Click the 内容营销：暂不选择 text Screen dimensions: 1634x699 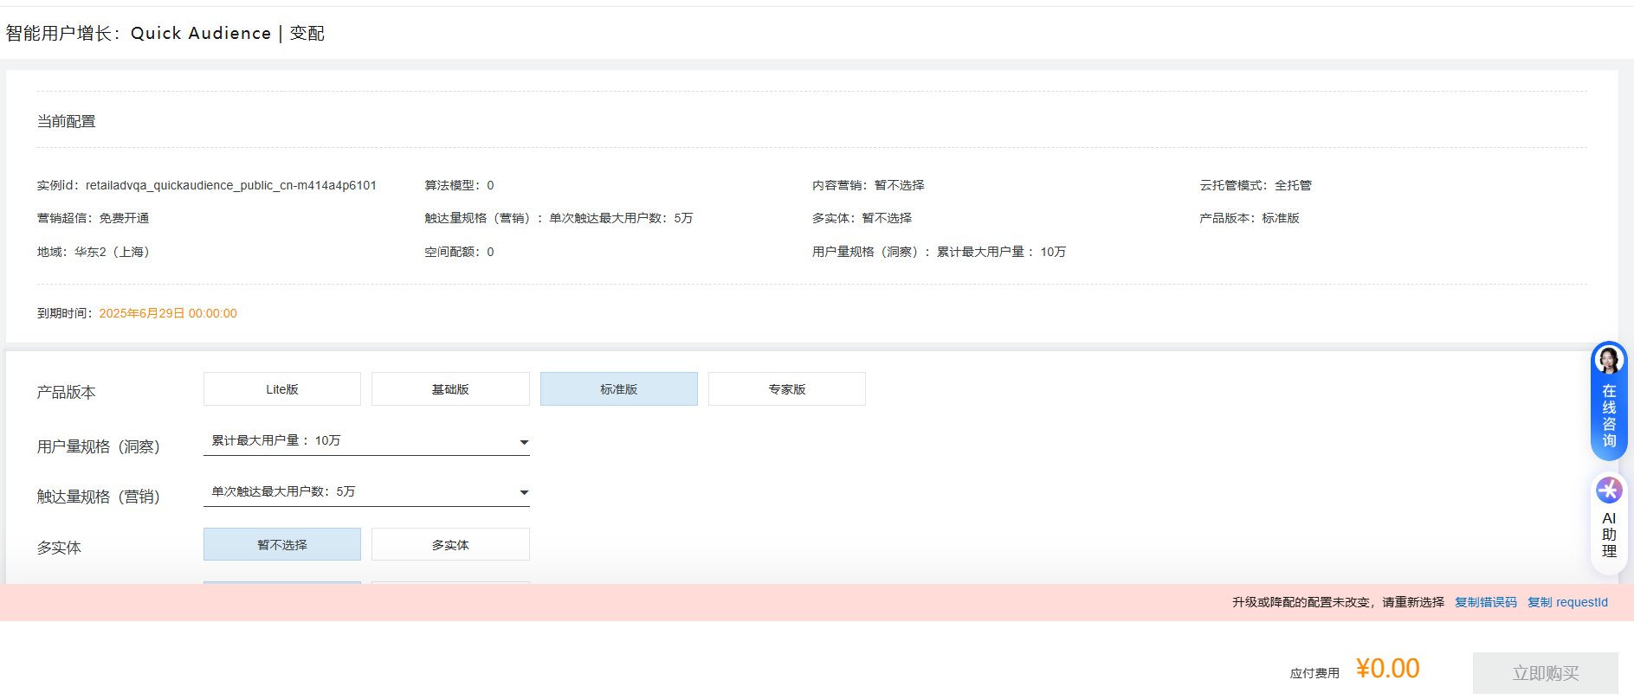click(869, 185)
